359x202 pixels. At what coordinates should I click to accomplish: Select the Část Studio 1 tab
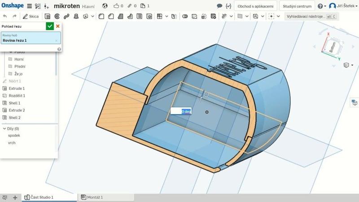point(42,197)
